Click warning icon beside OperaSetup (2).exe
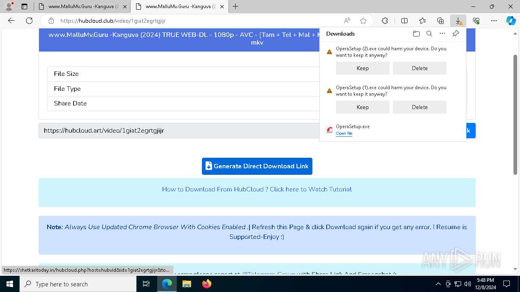 coord(329,52)
